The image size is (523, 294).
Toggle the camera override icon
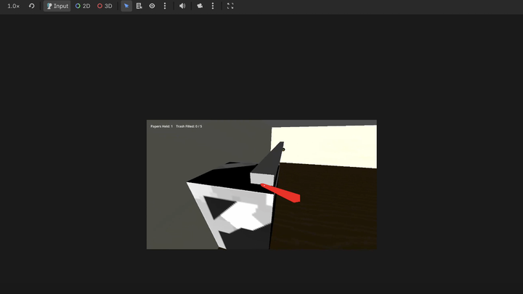[x=200, y=6]
